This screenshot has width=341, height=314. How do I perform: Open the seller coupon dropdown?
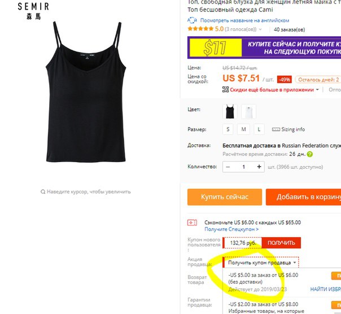click(261, 263)
